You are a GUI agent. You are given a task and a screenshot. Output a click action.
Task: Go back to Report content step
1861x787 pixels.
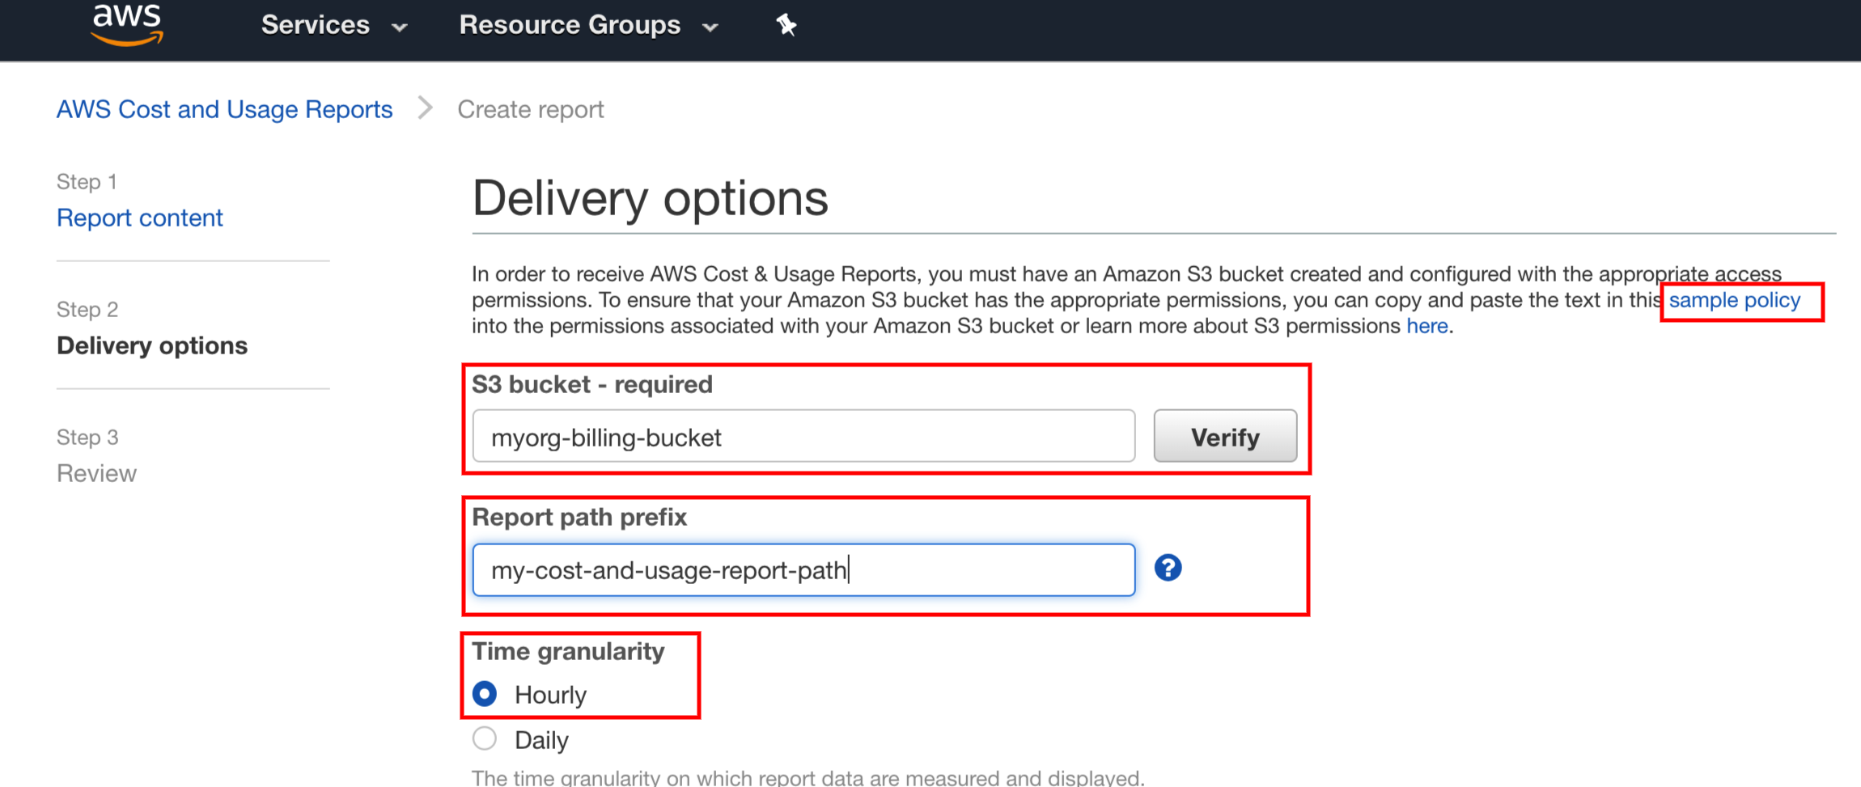(x=139, y=218)
